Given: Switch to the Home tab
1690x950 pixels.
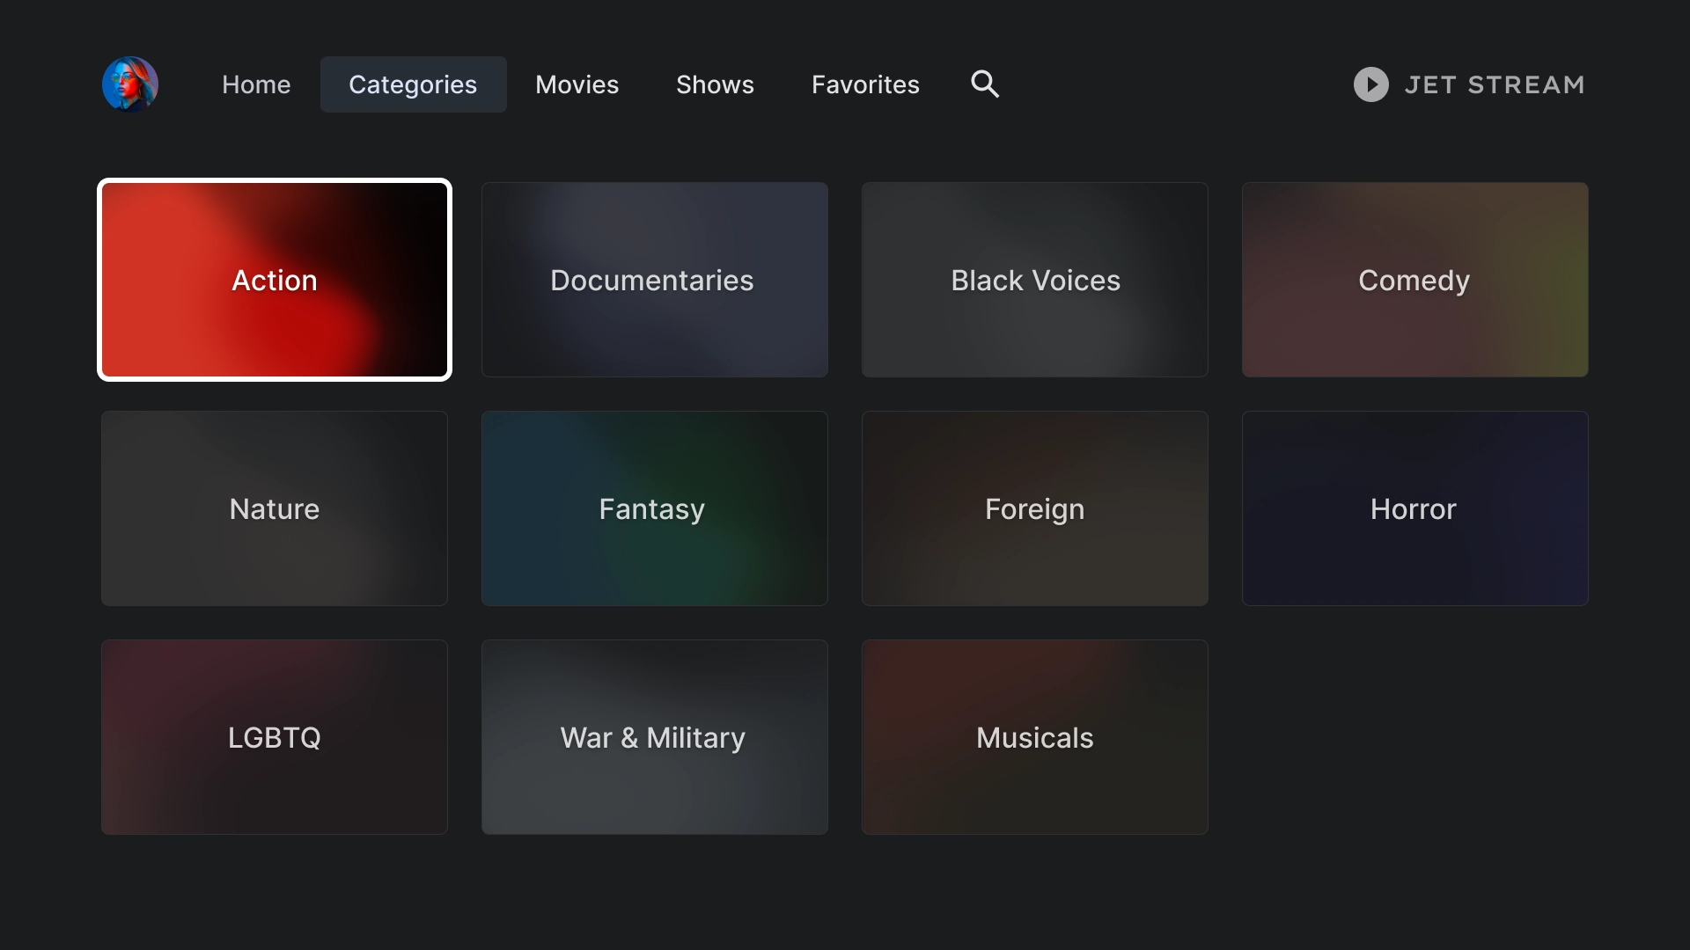Looking at the screenshot, I should 256,84.
